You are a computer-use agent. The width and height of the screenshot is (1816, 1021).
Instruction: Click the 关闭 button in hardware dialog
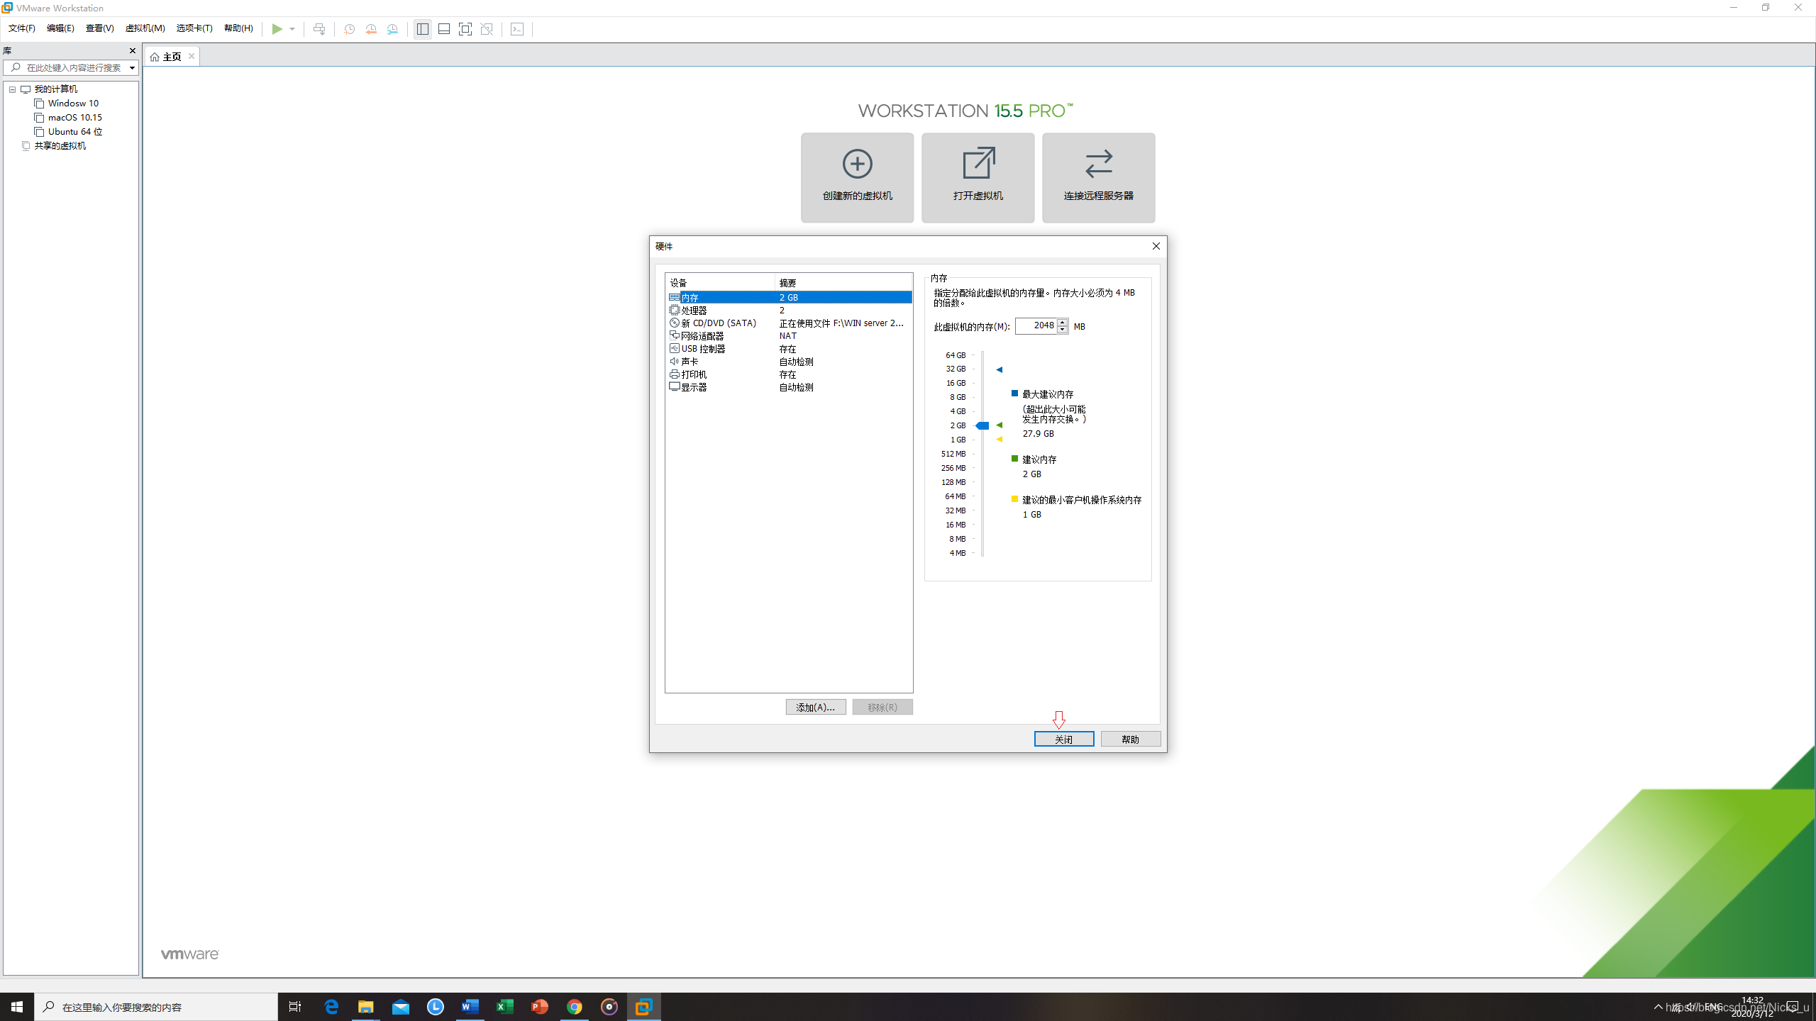[x=1063, y=739]
